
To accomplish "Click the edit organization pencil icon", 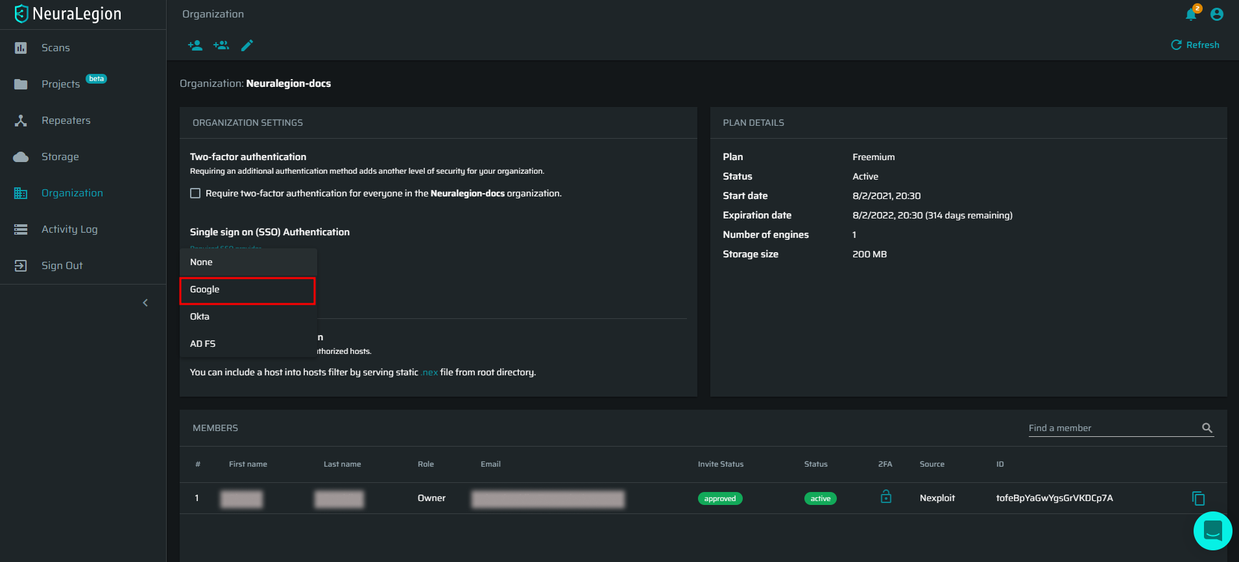I will tap(247, 45).
